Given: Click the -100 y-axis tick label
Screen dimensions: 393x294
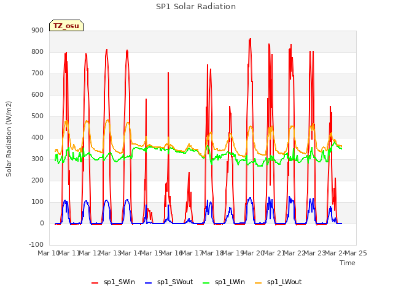Looking at the screenshot, I should [36, 245].
